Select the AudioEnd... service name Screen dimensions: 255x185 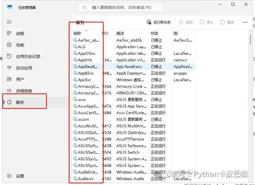(x=88, y=172)
